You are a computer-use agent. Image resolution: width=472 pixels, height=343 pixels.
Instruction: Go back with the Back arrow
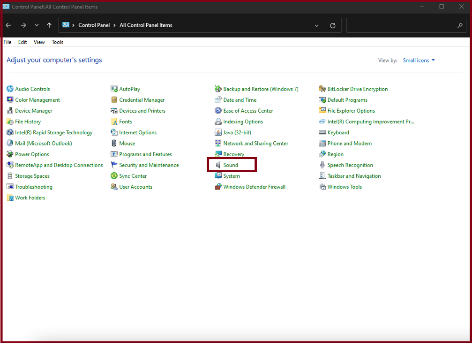8,25
